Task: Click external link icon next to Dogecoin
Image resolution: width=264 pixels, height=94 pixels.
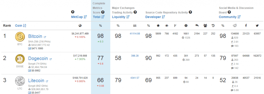Action: [x=51, y=59]
